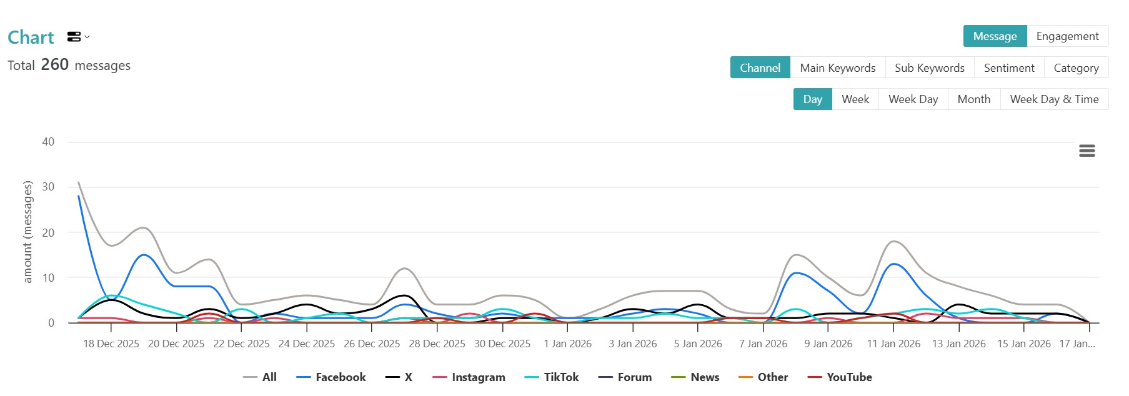
Task: Toggle the X series legend entry
Action: click(x=408, y=377)
